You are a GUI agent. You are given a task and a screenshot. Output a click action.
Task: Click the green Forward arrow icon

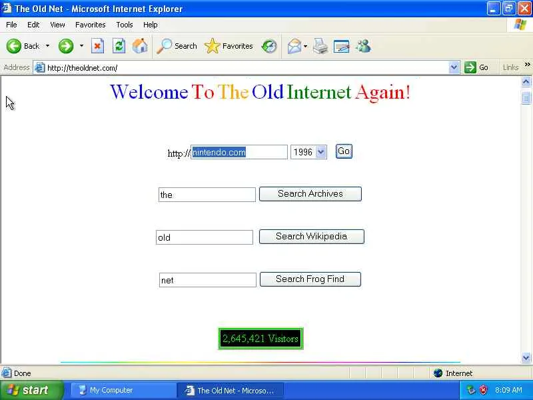tap(66, 46)
